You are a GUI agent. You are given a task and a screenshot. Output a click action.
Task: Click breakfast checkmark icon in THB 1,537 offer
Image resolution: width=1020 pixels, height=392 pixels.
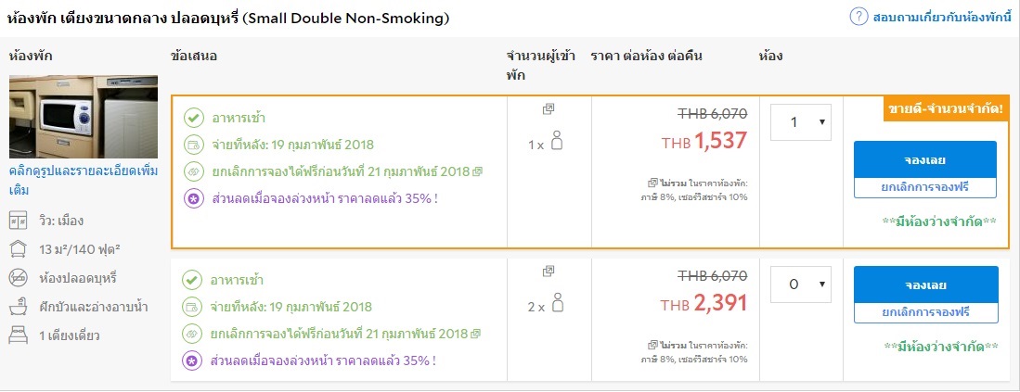point(193,119)
